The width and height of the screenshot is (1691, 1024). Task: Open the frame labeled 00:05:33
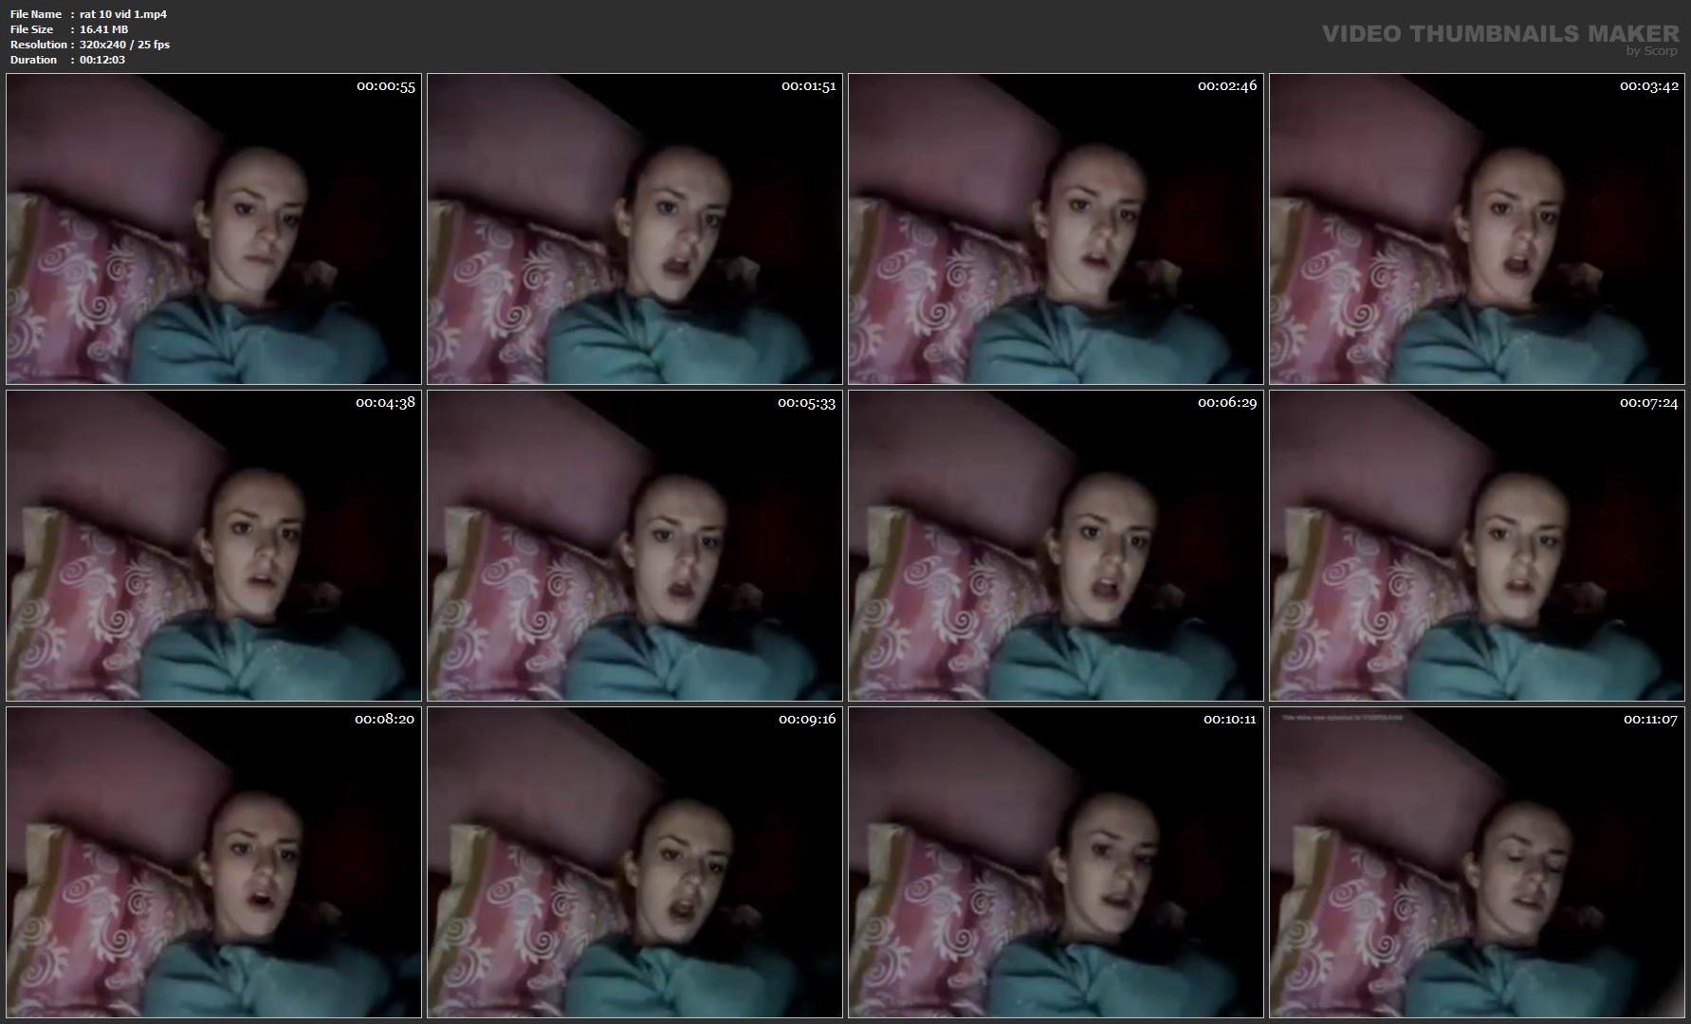coord(634,545)
